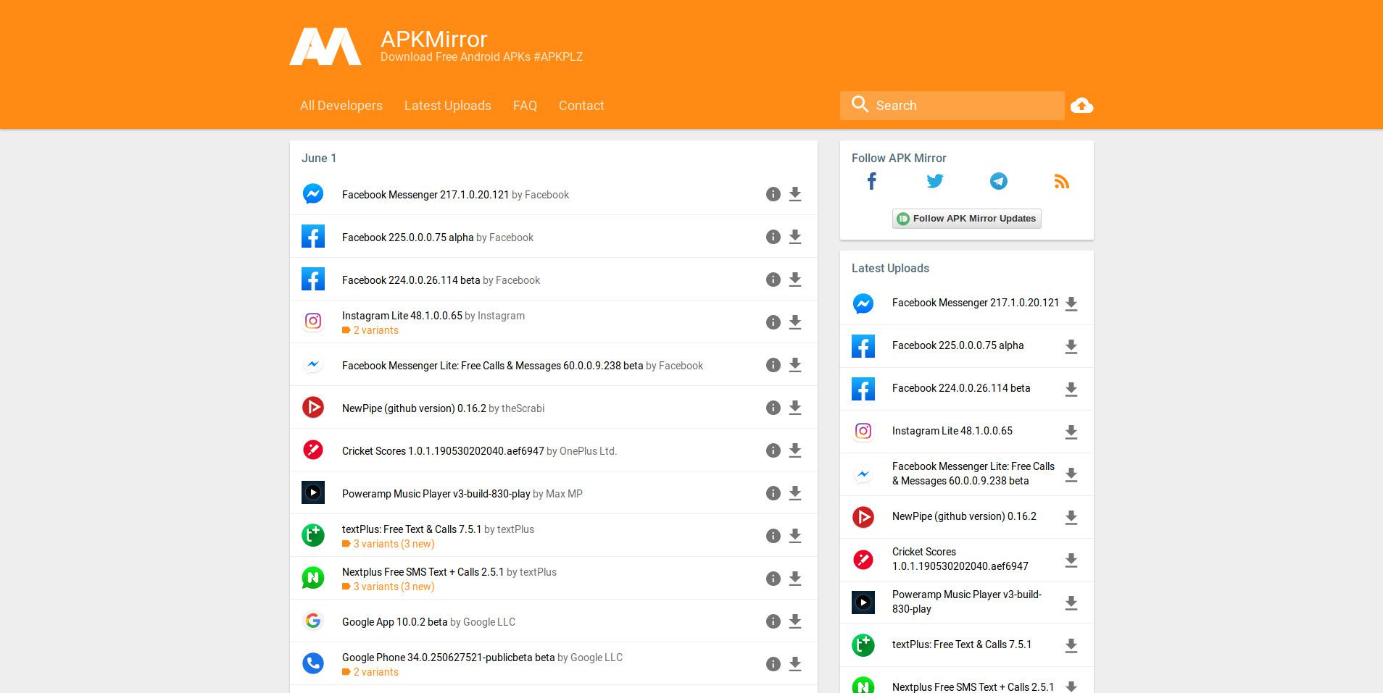Download Messenger Lite from Latest Uploads sidebar
The height and width of the screenshot is (693, 1383).
tap(1071, 475)
